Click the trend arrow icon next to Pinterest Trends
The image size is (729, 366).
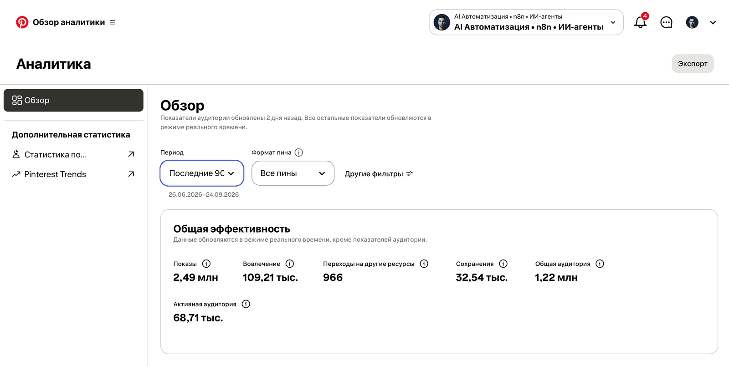(16, 174)
